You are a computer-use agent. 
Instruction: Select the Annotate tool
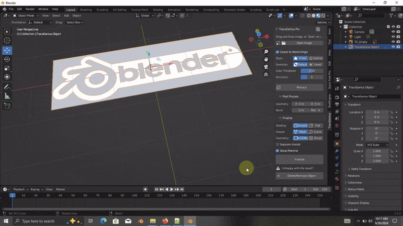coord(7,87)
